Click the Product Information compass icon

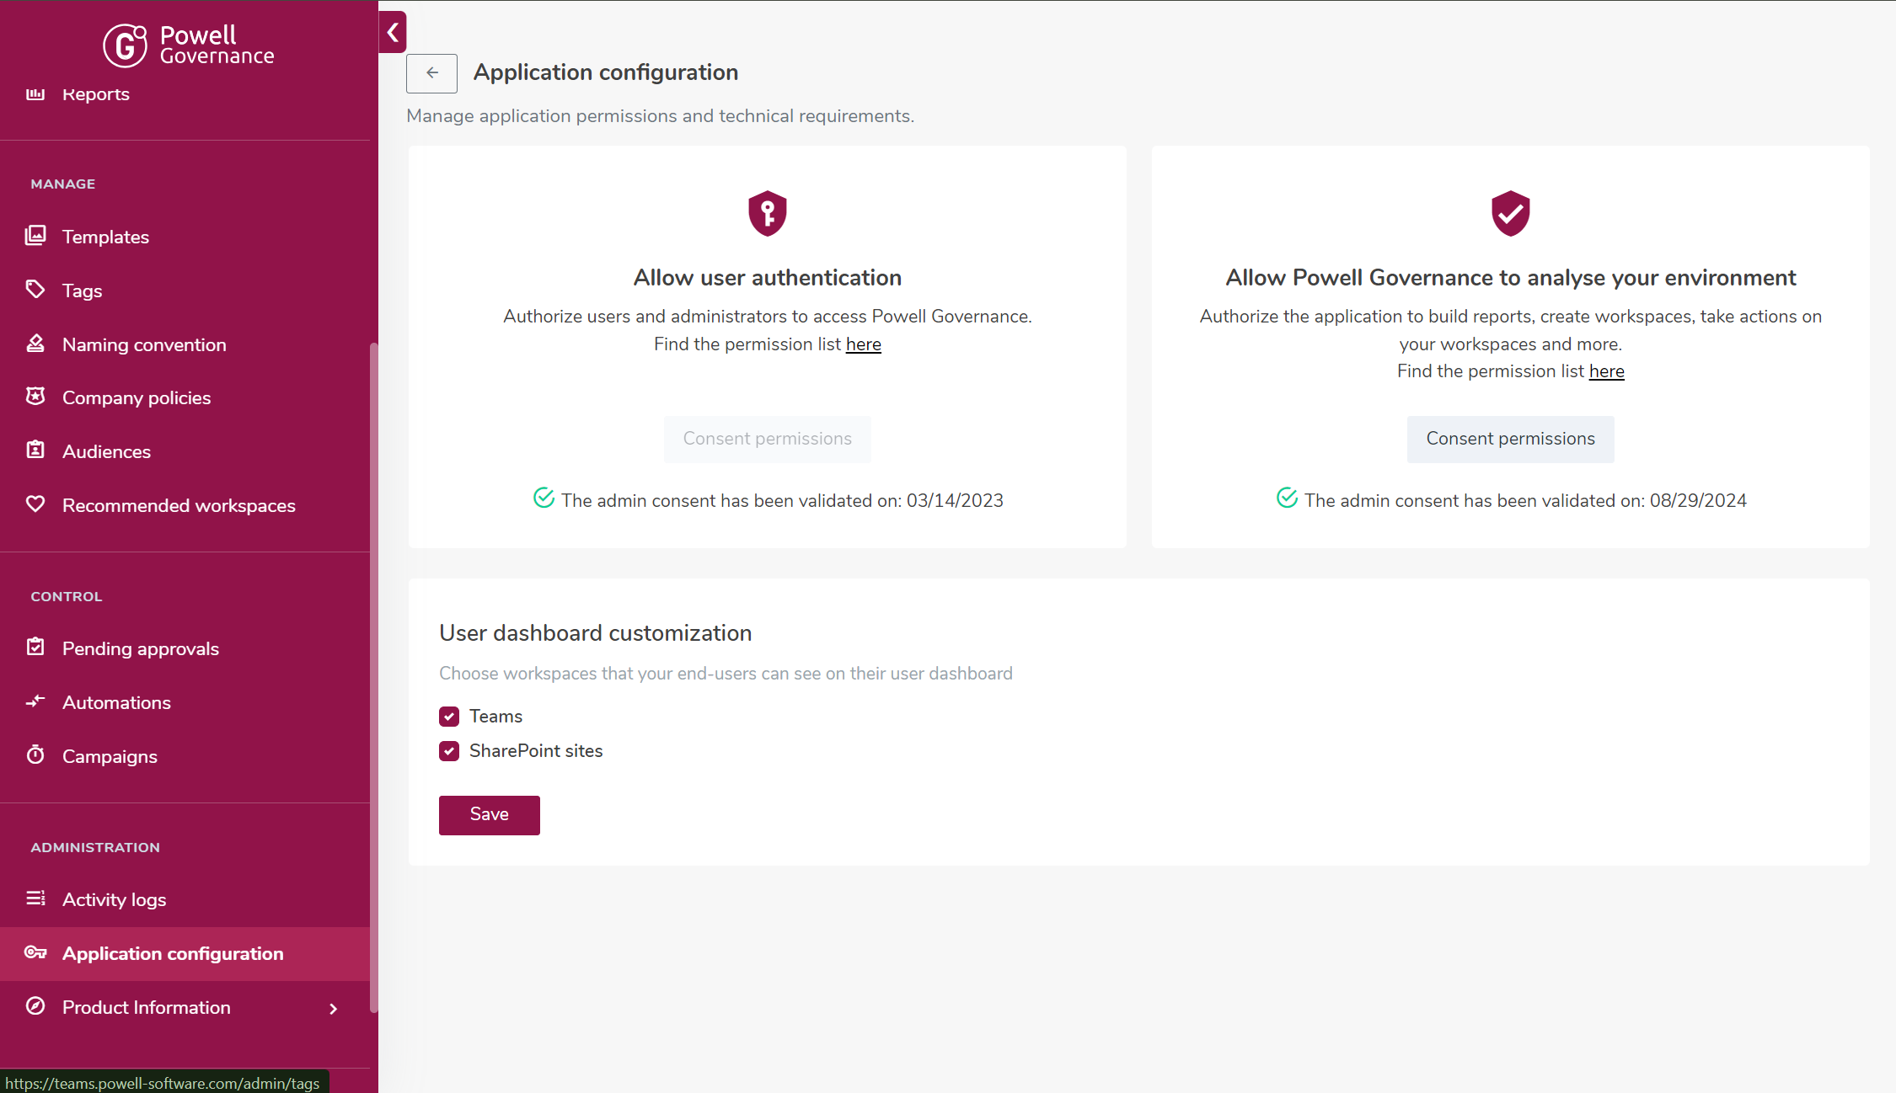[35, 1006]
